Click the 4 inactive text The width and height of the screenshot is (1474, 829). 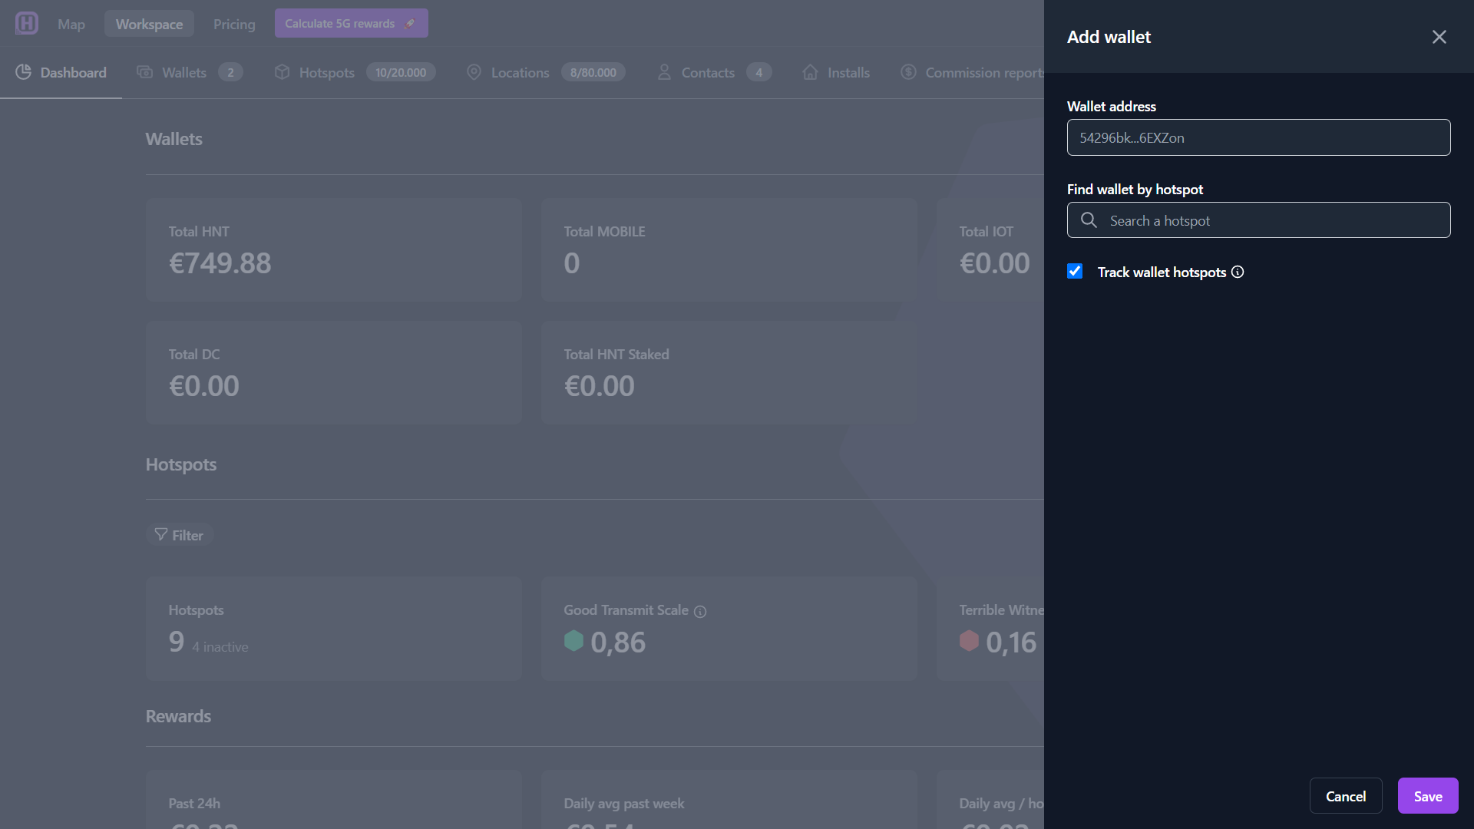coord(220,647)
